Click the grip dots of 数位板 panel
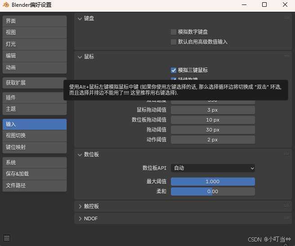This screenshot has height=246, width=295. tap(286, 155)
